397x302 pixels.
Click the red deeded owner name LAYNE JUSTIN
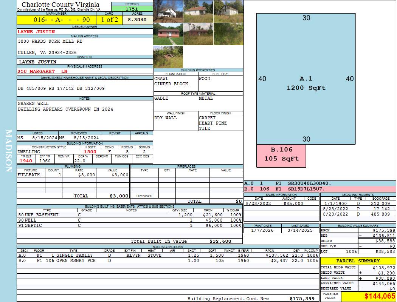[36, 32]
